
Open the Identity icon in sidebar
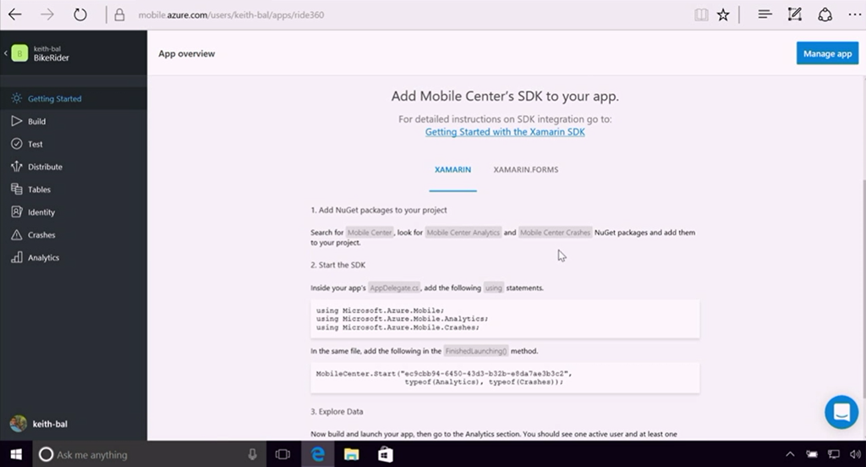pos(16,212)
